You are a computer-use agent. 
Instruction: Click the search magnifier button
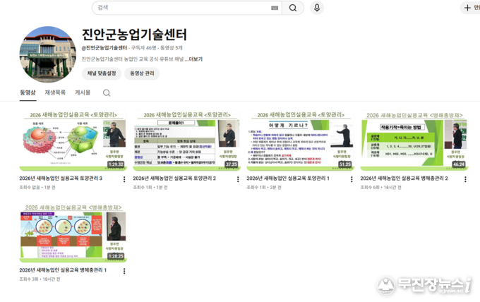click(x=293, y=8)
